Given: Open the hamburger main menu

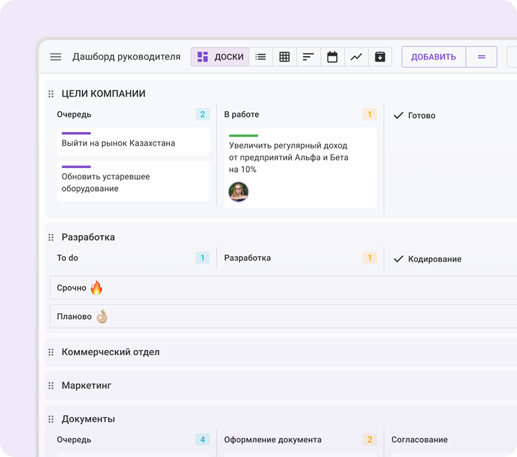Looking at the screenshot, I should (x=56, y=57).
